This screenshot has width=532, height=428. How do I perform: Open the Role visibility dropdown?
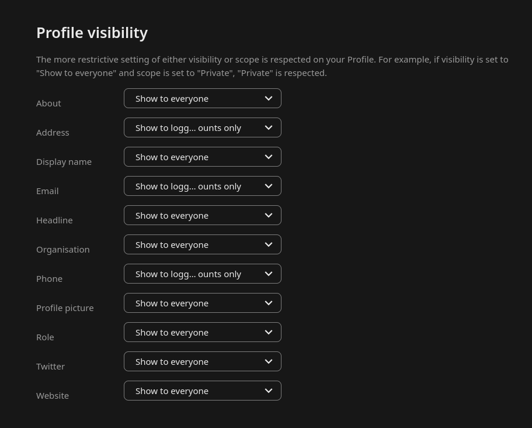(x=202, y=332)
